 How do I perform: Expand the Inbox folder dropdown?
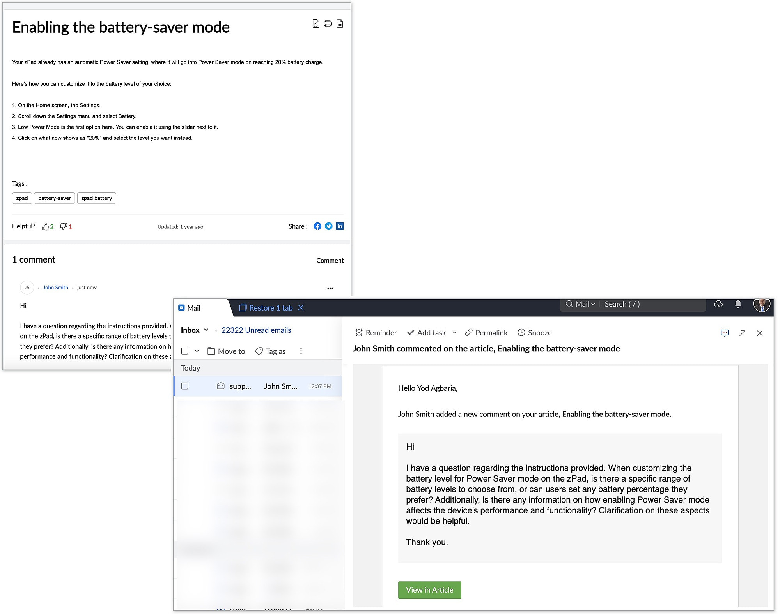pyautogui.click(x=206, y=330)
